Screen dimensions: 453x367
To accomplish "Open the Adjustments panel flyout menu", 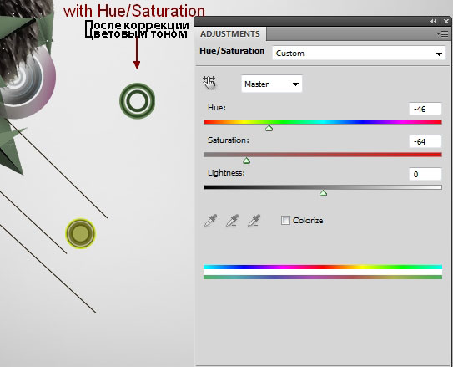I will 442,34.
